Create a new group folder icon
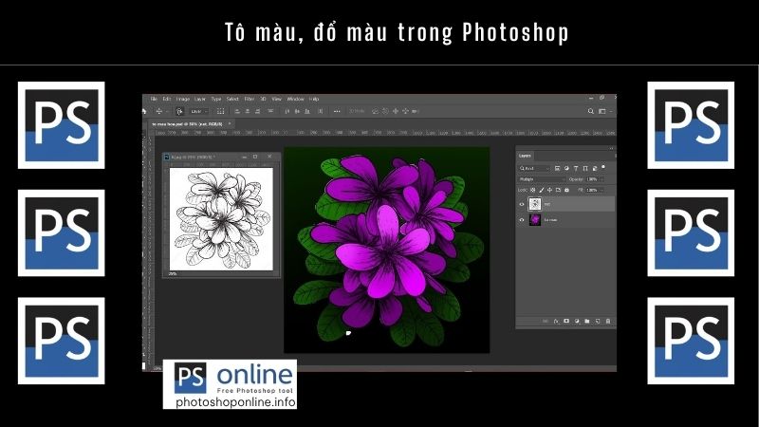759x427 pixels. [587, 321]
